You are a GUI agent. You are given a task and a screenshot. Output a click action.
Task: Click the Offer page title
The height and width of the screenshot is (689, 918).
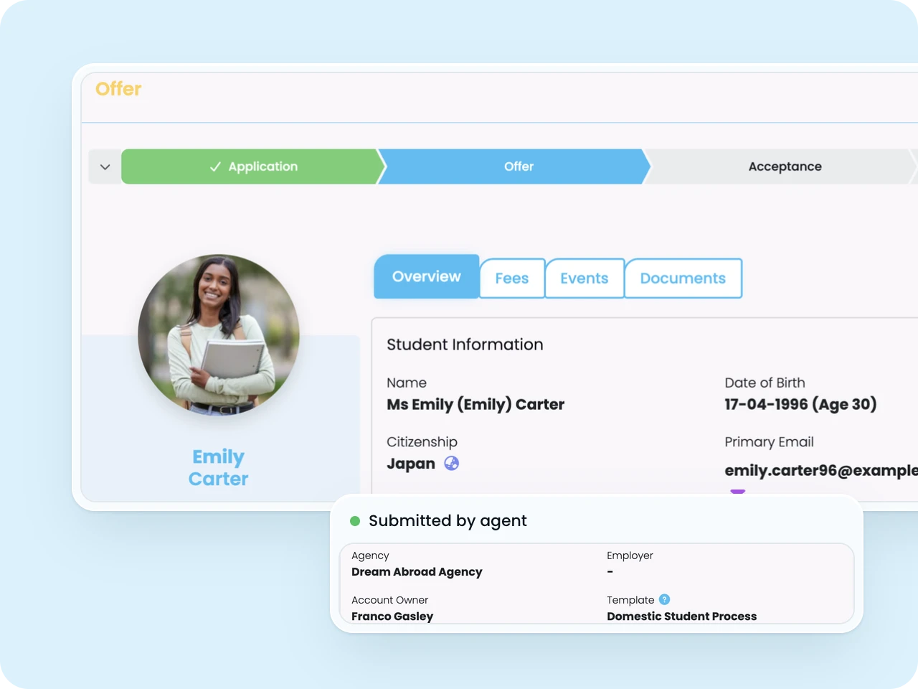118,89
